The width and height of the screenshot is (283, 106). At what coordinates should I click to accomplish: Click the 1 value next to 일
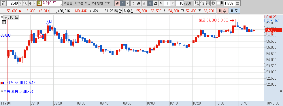(x=123, y=3)
